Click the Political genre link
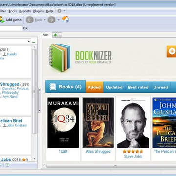Image resolution: width=176 pixels, height=176 pixels. coord(22,88)
